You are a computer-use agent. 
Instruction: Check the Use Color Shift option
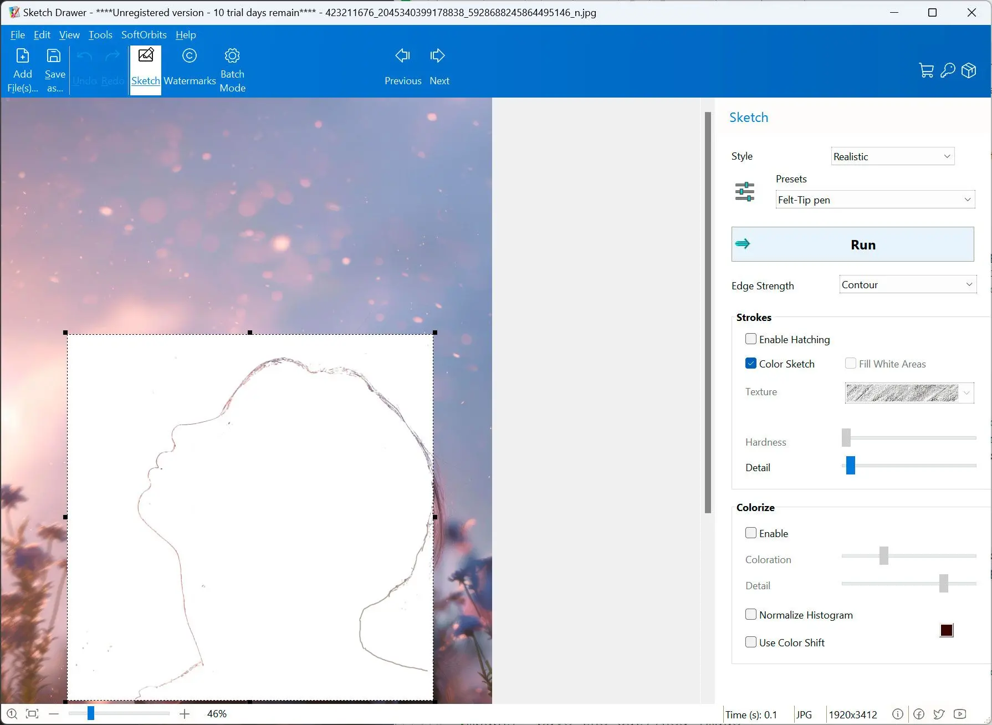751,642
